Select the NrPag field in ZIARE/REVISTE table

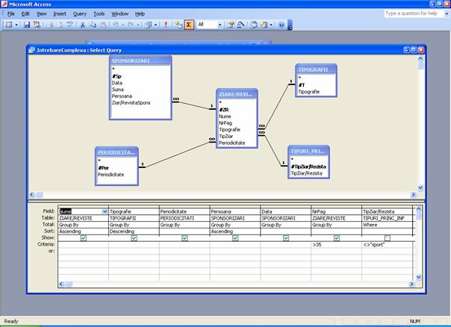[225, 122]
